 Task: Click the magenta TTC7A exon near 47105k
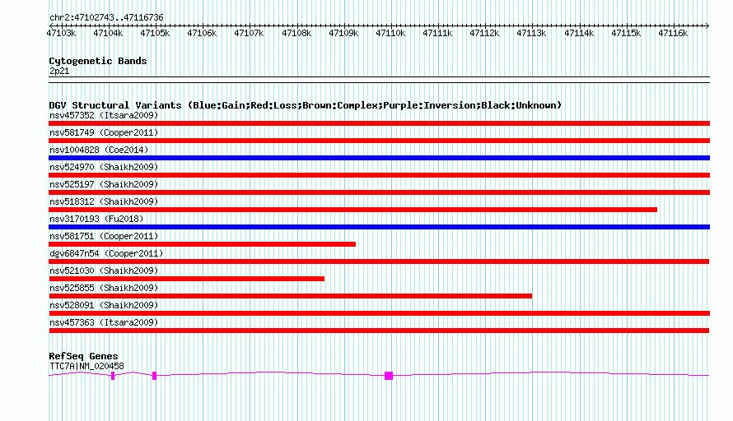pyautogui.click(x=155, y=376)
